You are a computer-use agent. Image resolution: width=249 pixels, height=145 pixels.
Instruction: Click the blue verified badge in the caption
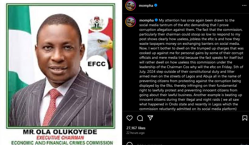pyautogui.click(x=156, y=20)
